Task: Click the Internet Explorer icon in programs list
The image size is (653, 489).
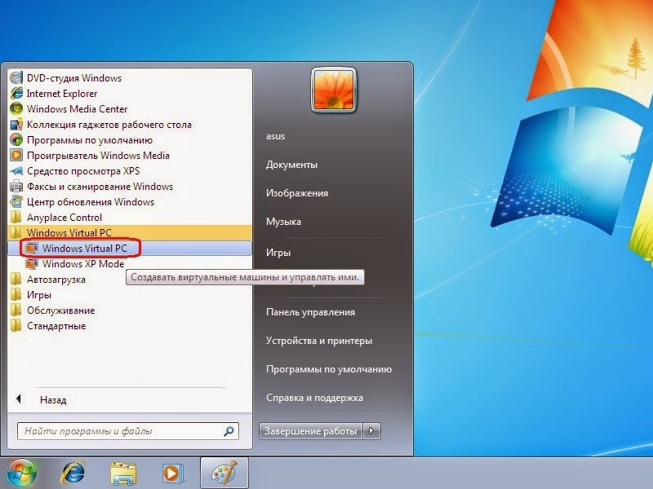Action: tap(16, 93)
